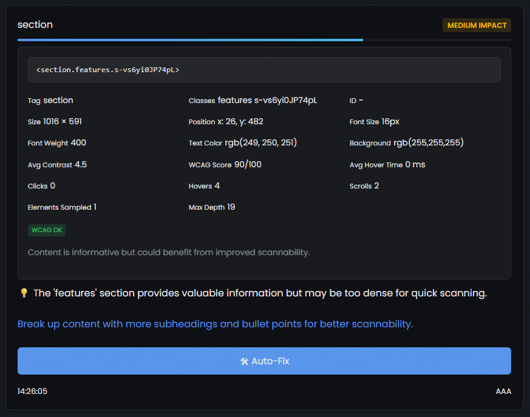Click the scannability recommendation link text
This screenshot has width=530, height=417.
click(215, 324)
